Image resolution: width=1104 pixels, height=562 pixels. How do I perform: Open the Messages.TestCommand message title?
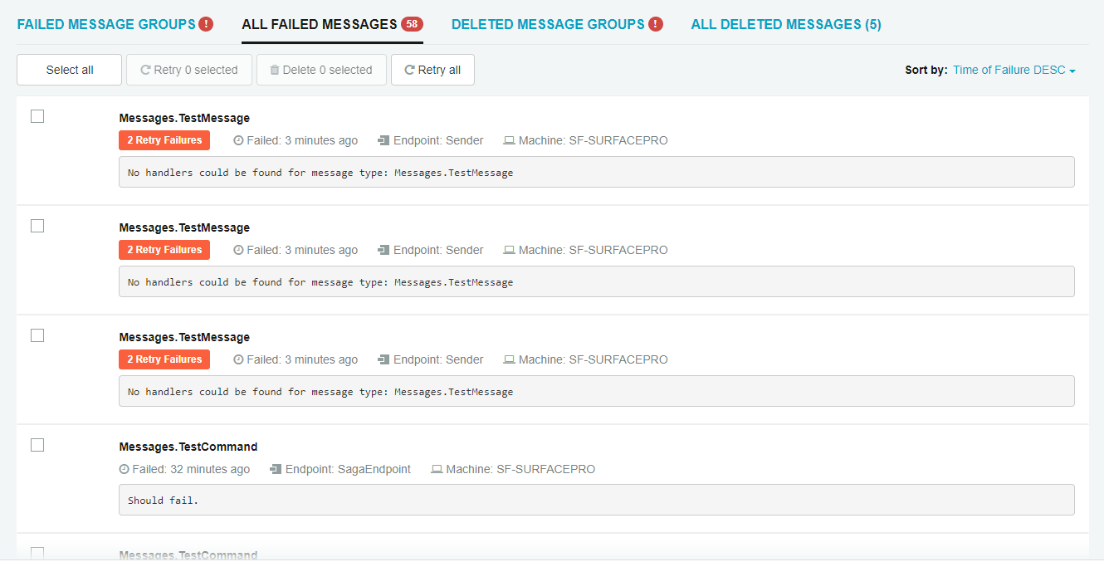point(188,447)
